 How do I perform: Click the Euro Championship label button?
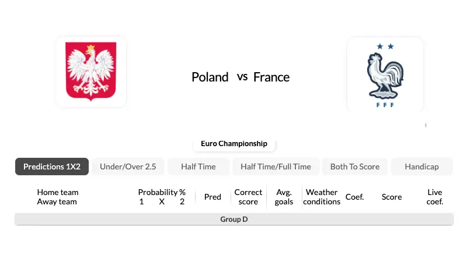tap(234, 144)
